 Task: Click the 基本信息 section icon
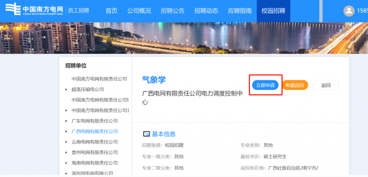pyautogui.click(x=146, y=134)
